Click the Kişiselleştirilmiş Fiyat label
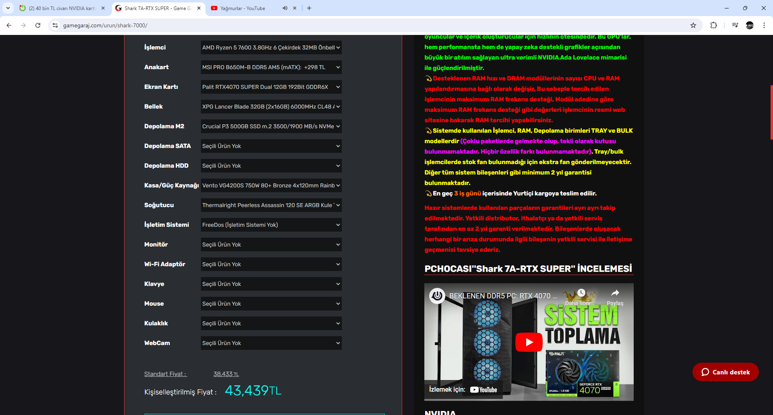The height and width of the screenshot is (415, 773). point(180,392)
